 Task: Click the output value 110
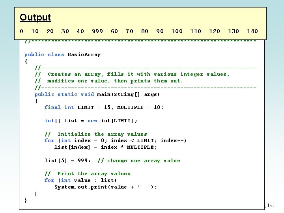click(195, 31)
